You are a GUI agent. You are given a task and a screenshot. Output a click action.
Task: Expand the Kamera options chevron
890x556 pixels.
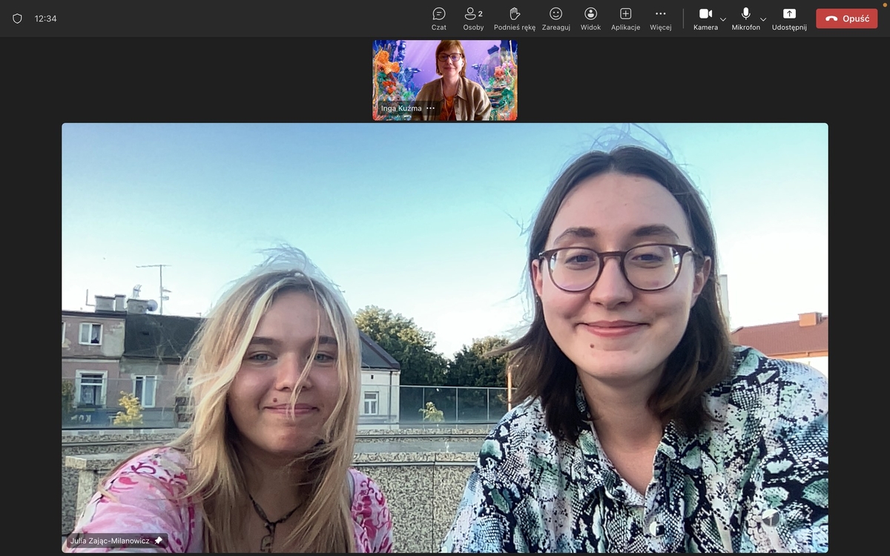click(723, 19)
